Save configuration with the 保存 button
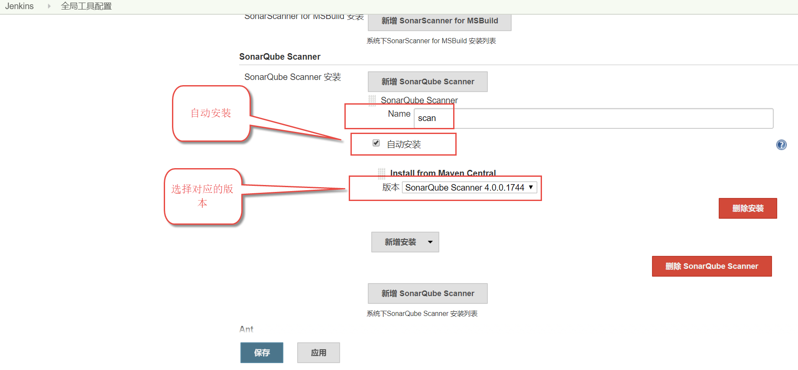The height and width of the screenshot is (370, 798). [262, 353]
